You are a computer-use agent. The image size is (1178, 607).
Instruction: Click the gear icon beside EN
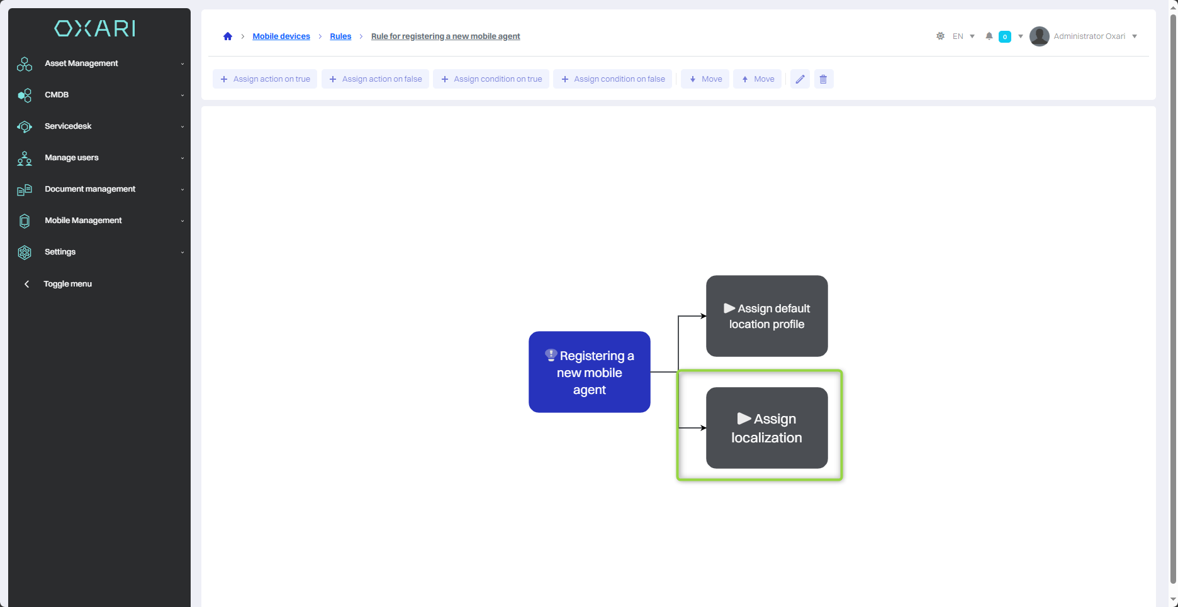click(940, 36)
